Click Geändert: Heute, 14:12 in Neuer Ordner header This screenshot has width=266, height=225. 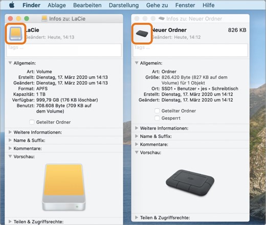pos(176,37)
